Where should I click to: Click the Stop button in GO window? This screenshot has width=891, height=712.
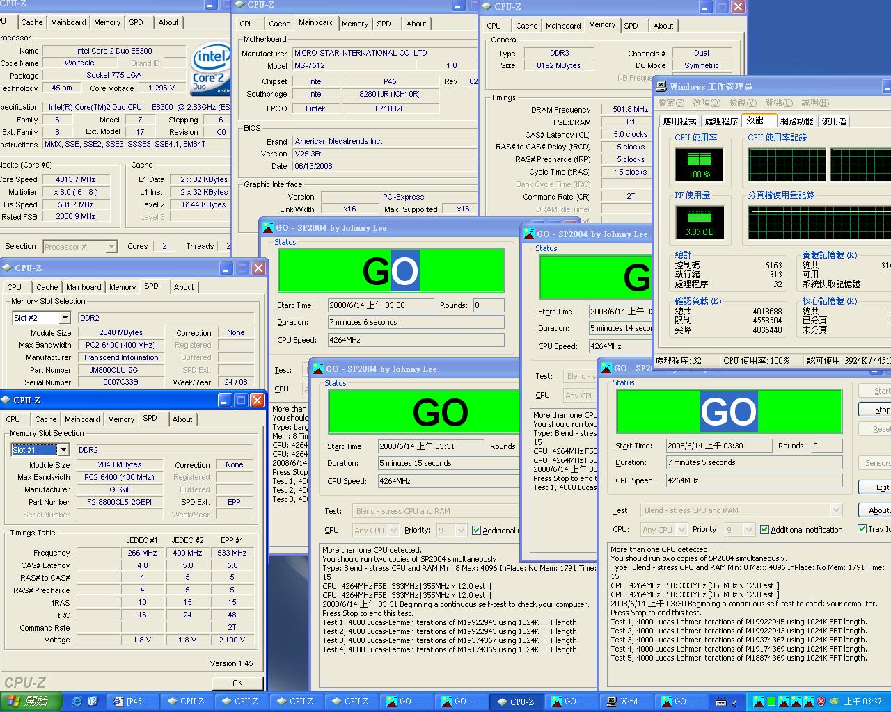pyautogui.click(x=876, y=410)
